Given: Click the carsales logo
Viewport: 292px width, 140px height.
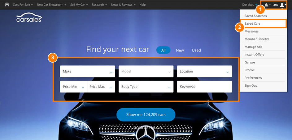Looking at the screenshot, I should [29, 18].
